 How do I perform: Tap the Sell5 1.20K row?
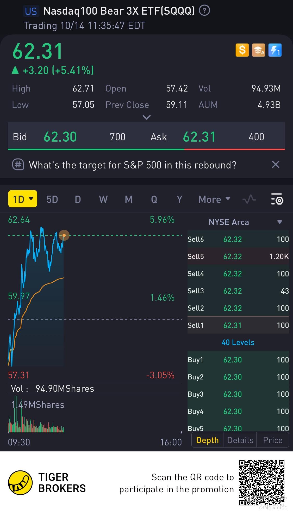pos(238,256)
